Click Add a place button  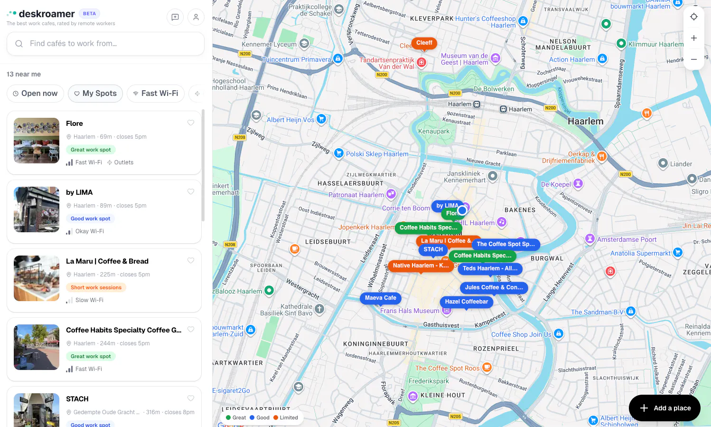pos(664,408)
